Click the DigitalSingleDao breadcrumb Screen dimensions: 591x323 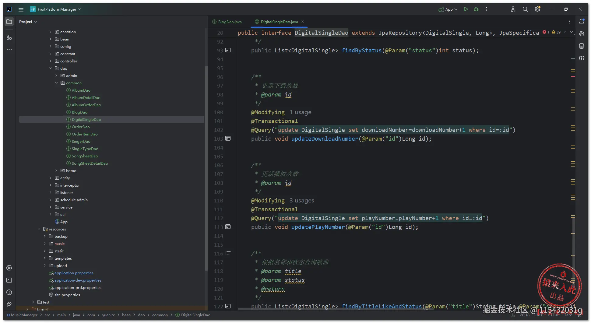point(195,315)
